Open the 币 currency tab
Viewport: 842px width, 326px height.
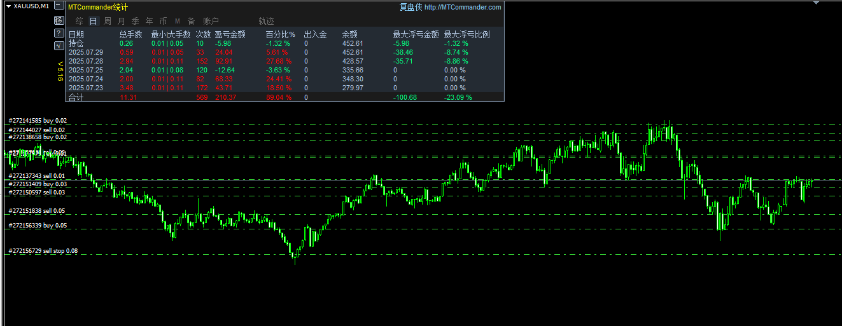[x=164, y=21]
